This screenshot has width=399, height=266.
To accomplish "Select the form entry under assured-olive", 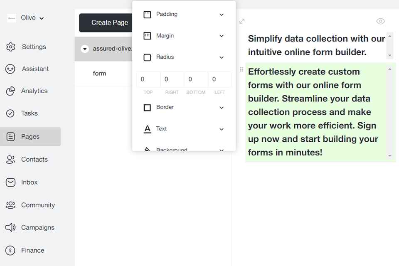I will click(x=99, y=73).
